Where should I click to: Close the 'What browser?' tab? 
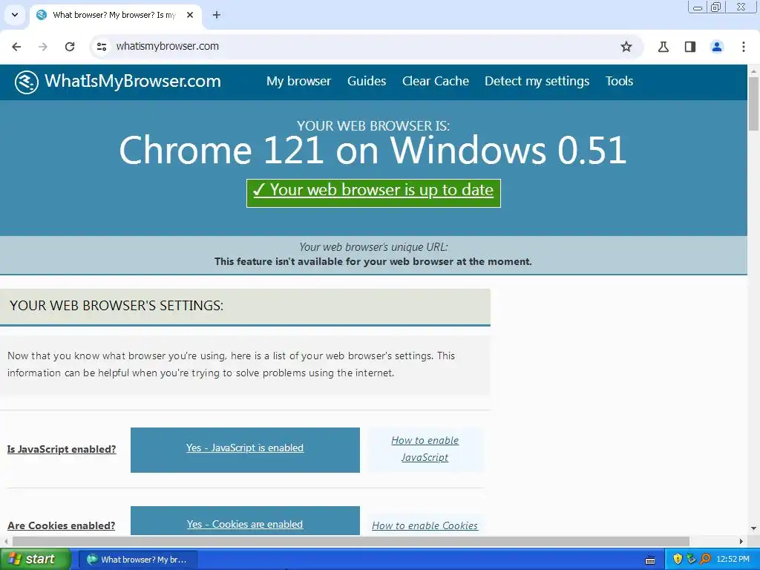[x=190, y=15]
